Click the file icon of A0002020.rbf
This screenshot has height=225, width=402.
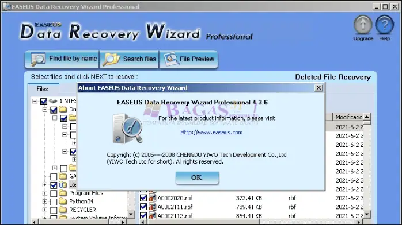[x=152, y=198]
